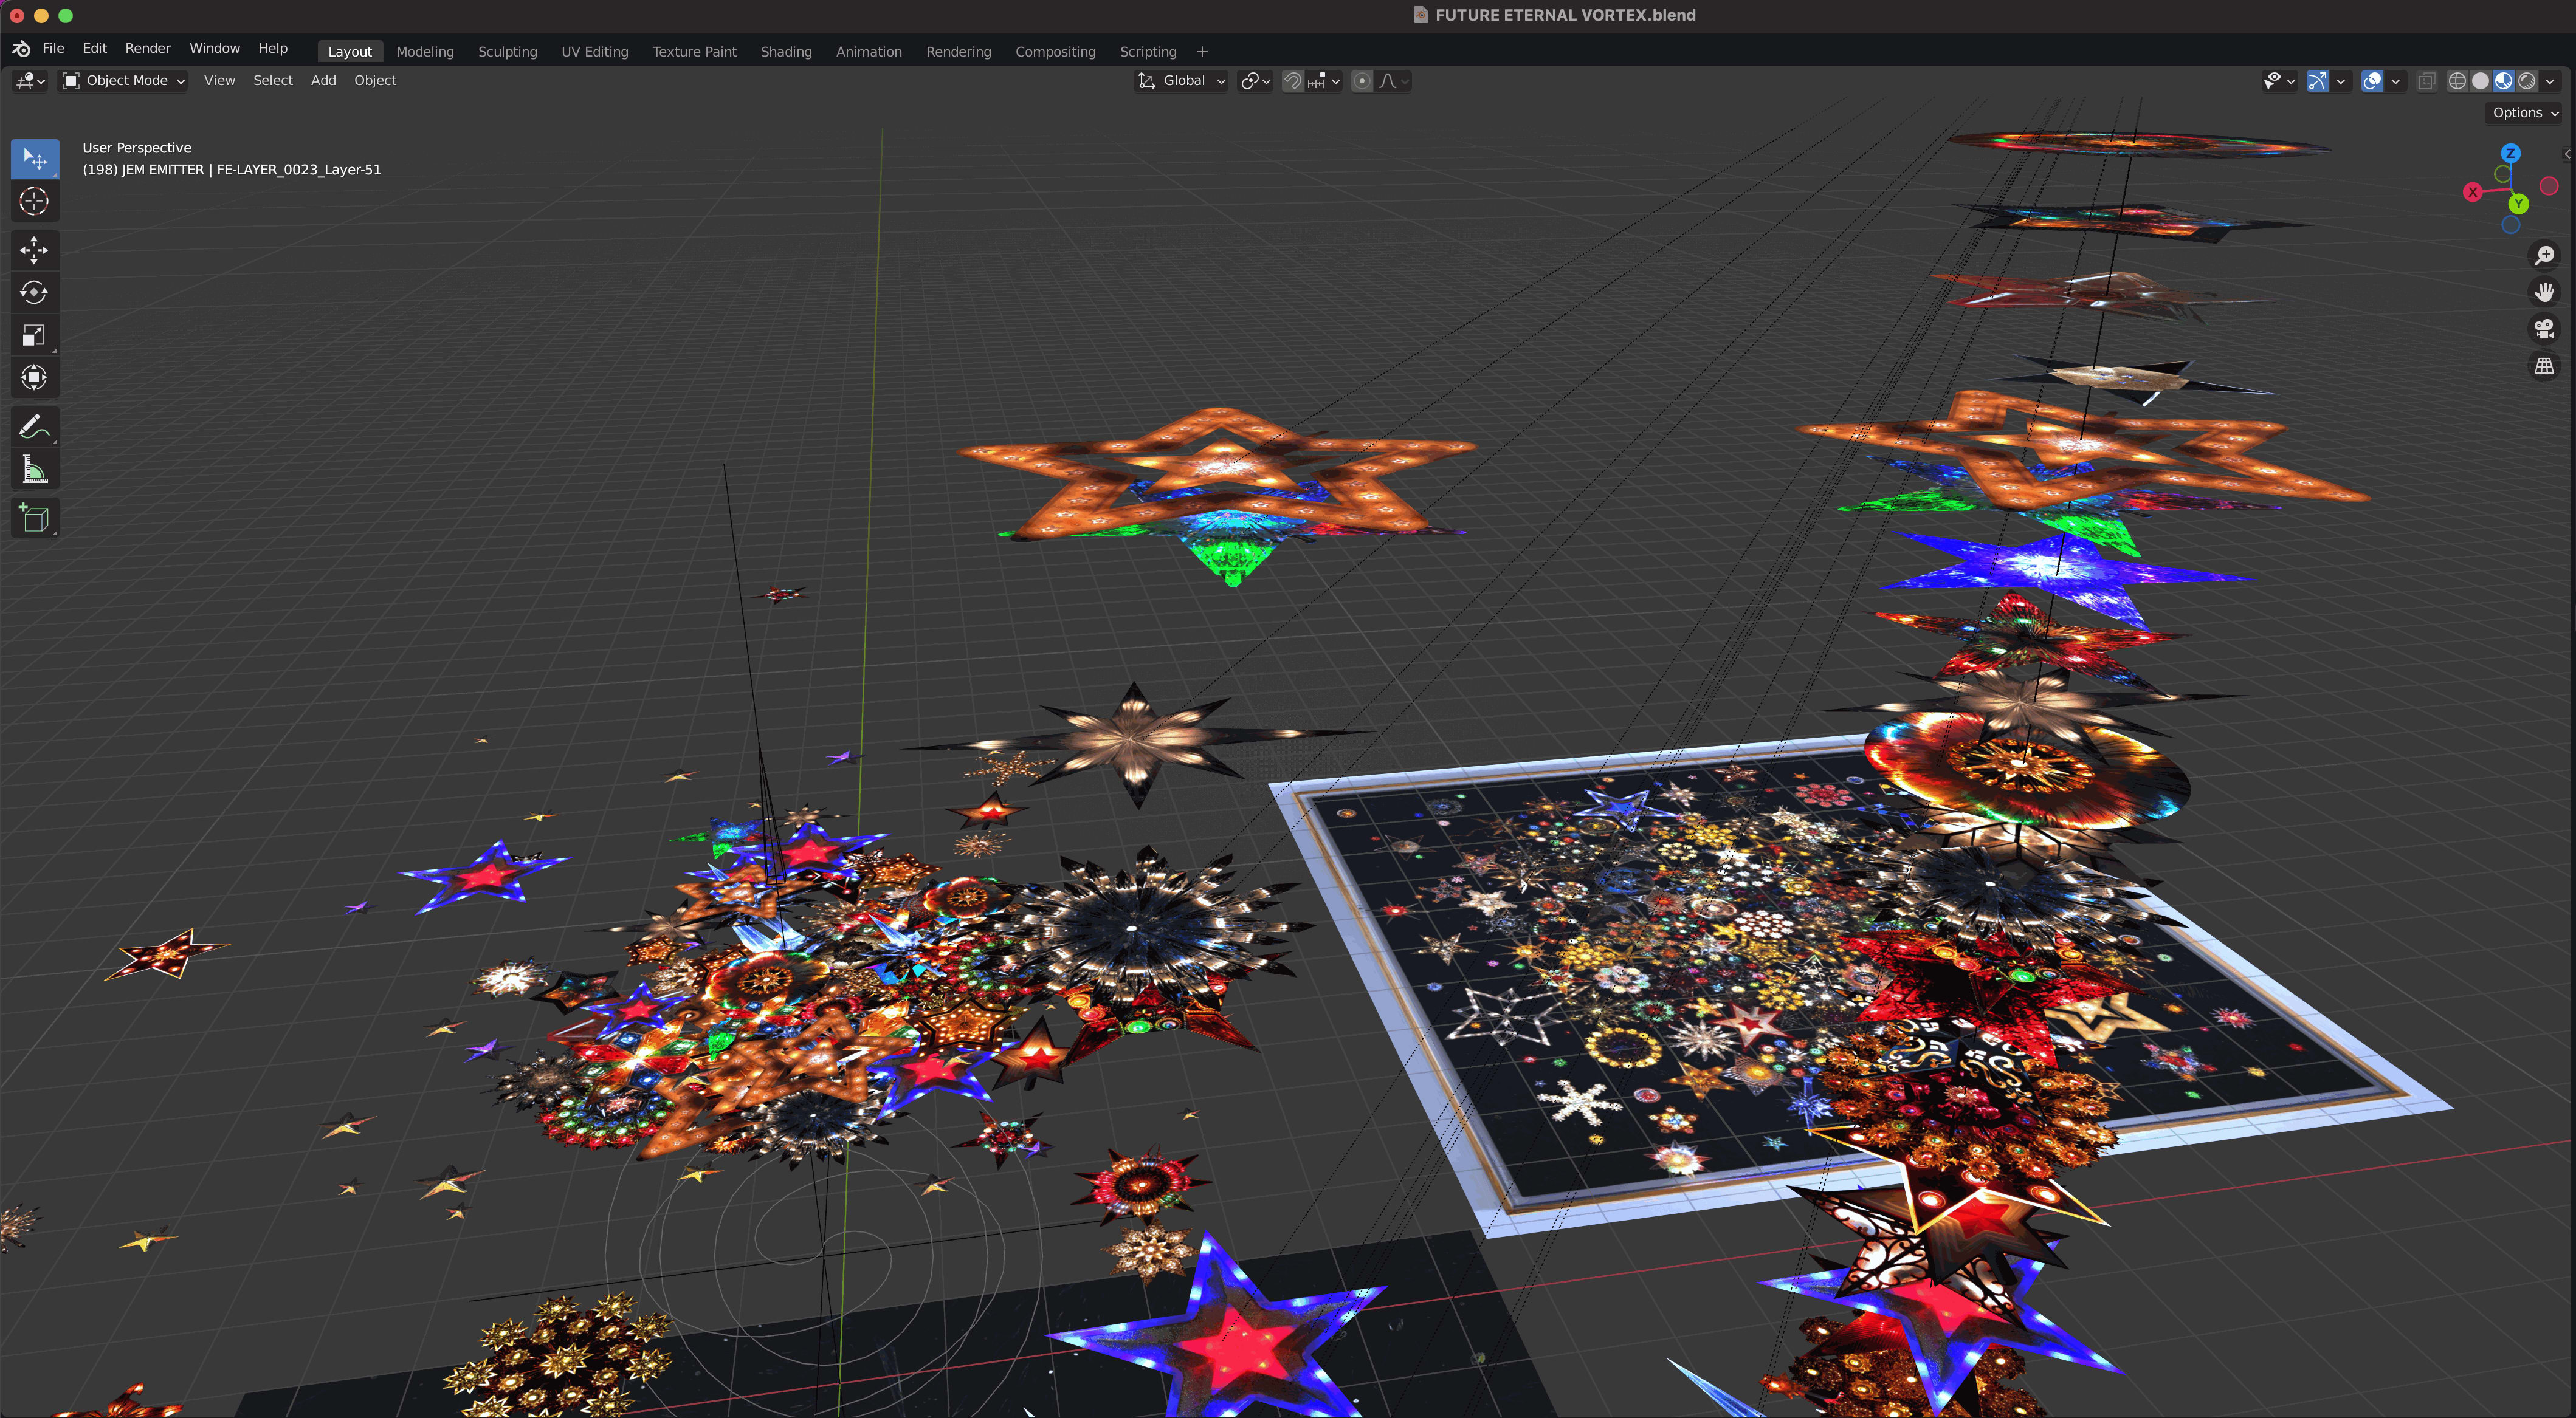Select the Cursor tool
This screenshot has height=1418, width=2576.
(34, 202)
